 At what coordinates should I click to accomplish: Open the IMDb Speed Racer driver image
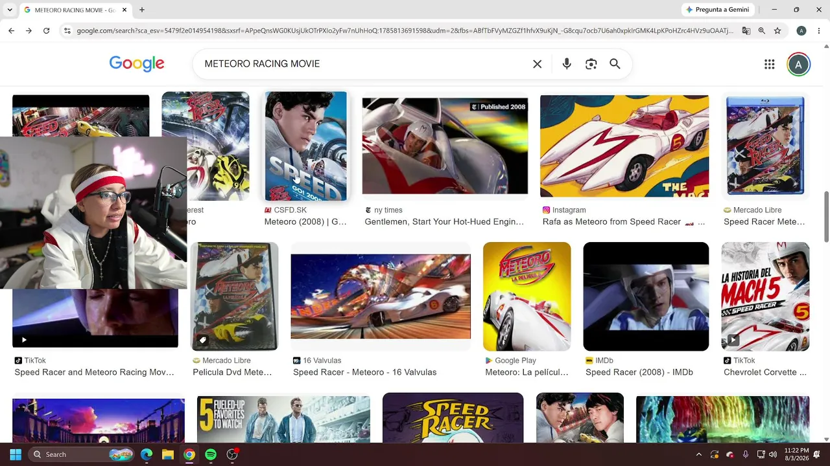(x=646, y=296)
